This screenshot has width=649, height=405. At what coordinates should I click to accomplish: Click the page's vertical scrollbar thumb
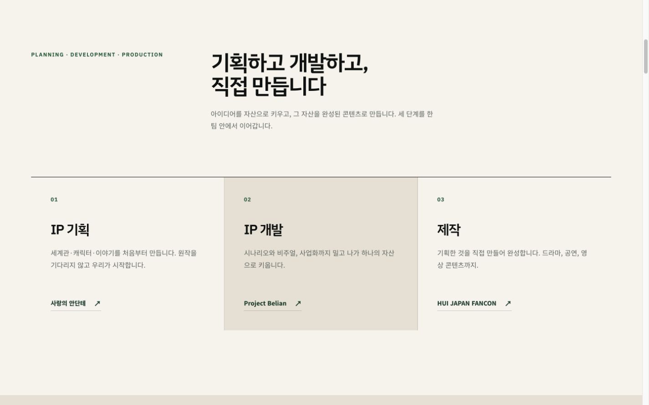(645, 56)
